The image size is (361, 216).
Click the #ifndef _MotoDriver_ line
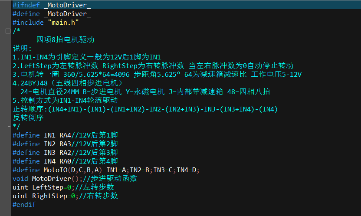coord(52,5)
